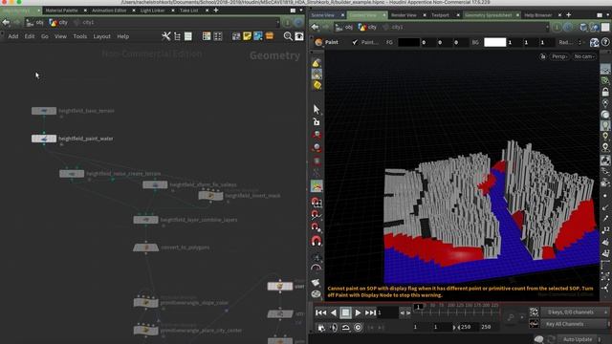Open the Tools menu in network editor
Viewport: 612px width, 344px height.
point(80,36)
